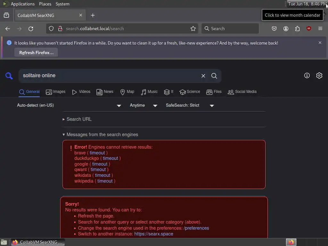This screenshot has width=328, height=246.
Task: Open the Anytime time range dropdown
Action: 143,105
